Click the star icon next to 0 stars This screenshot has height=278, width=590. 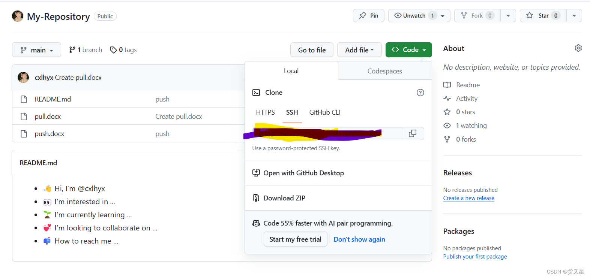(447, 112)
